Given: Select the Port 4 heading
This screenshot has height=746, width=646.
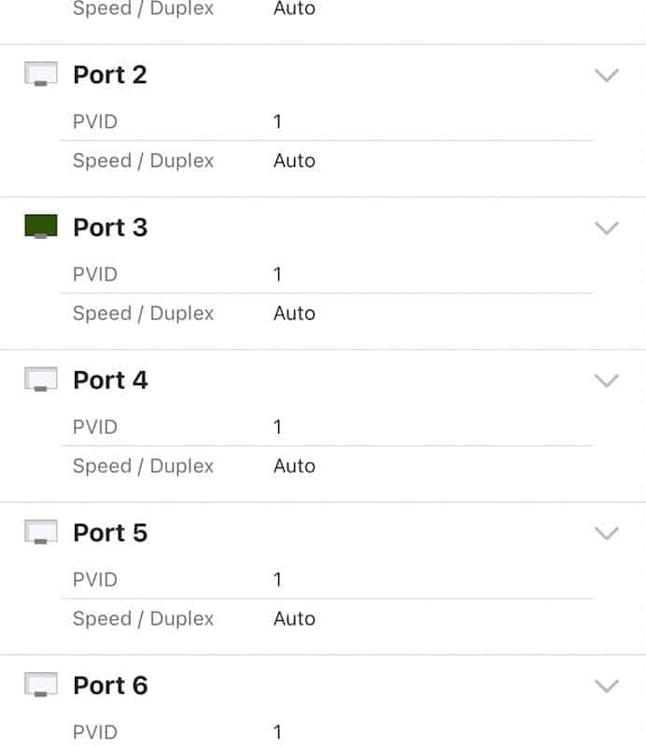Looking at the screenshot, I should click(110, 380).
